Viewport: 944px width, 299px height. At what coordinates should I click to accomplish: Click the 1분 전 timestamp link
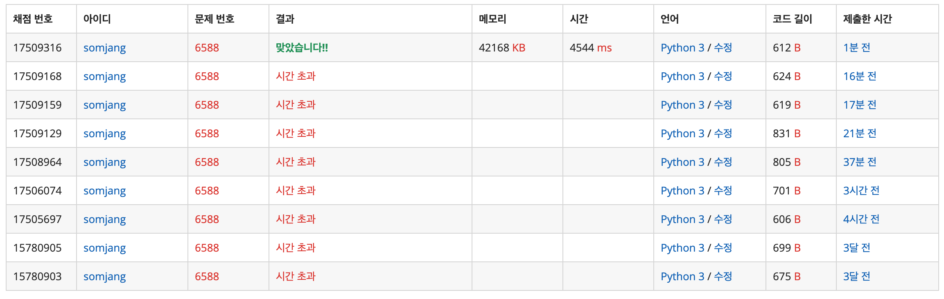[x=857, y=48]
